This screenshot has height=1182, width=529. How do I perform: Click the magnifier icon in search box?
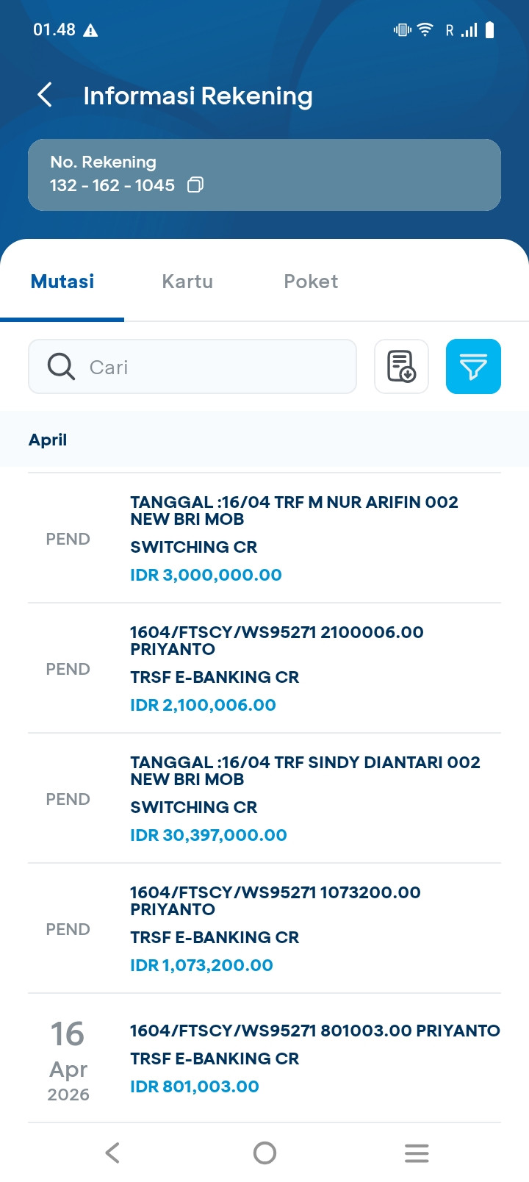point(61,366)
